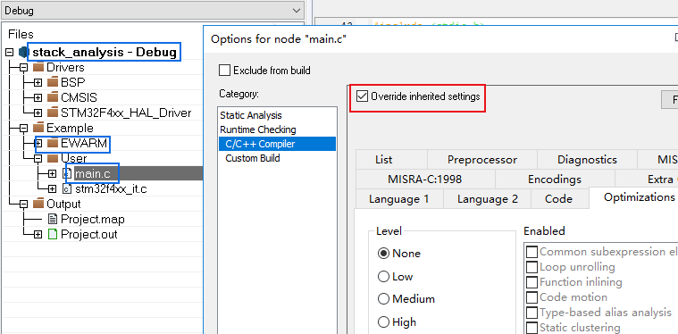Expand the stm32f4xx_it.c file node
Image resolution: width=678 pixels, height=334 pixels.
(53, 188)
